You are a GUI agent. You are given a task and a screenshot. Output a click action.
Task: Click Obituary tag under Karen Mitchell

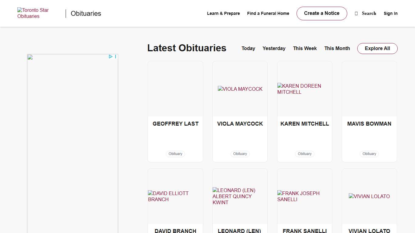pos(304,154)
